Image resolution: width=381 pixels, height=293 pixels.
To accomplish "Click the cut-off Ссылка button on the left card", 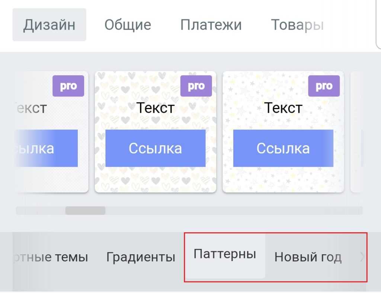I will coord(47,148).
